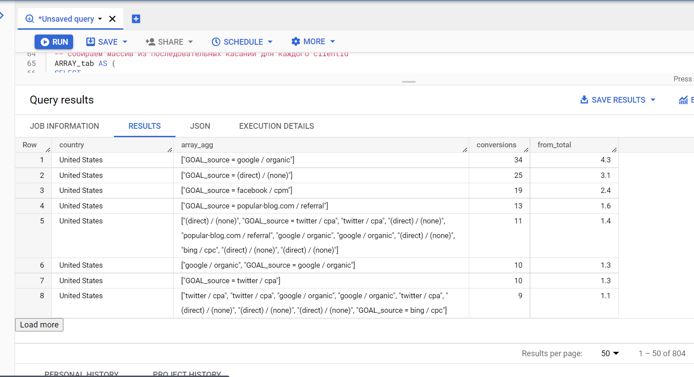
Task: Click the explore data chart icon
Action: click(683, 100)
